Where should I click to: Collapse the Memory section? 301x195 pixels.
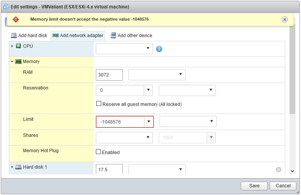[12, 62]
